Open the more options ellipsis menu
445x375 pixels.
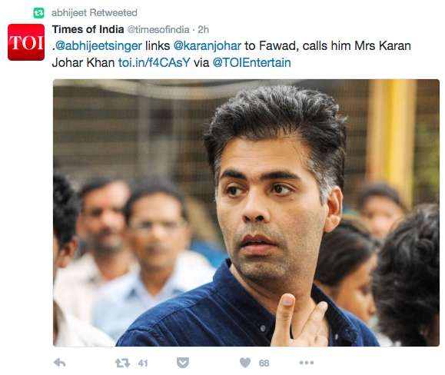pos(307,363)
